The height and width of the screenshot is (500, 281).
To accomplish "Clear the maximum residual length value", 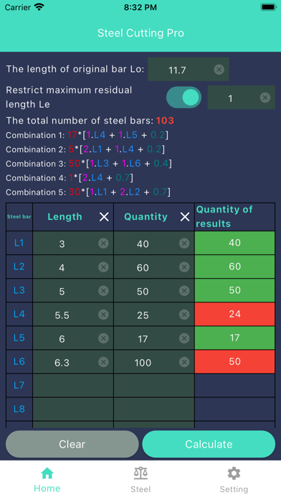I will coord(265,97).
